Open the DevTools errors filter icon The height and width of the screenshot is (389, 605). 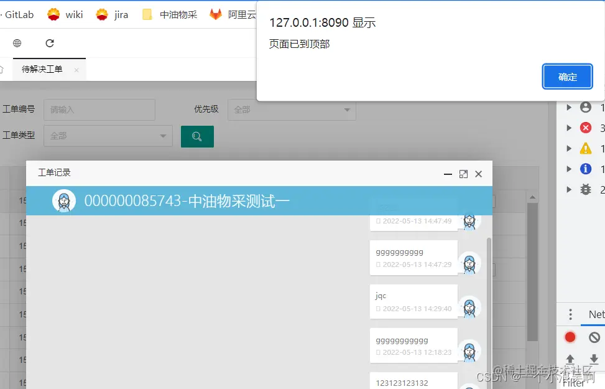[585, 128]
